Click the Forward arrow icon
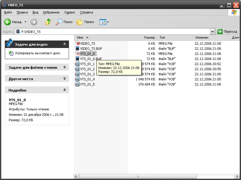 click(x=34, y=22)
